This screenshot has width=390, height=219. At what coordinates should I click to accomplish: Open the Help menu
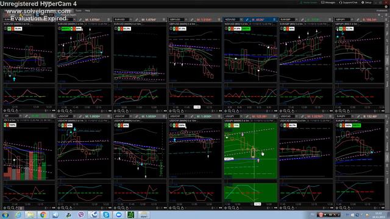pos(88,11)
